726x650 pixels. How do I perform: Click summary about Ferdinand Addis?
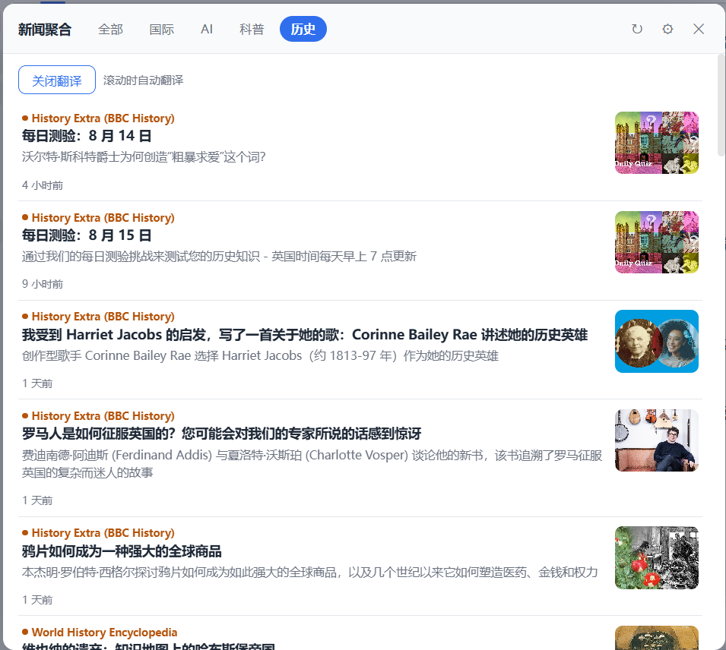click(x=312, y=463)
